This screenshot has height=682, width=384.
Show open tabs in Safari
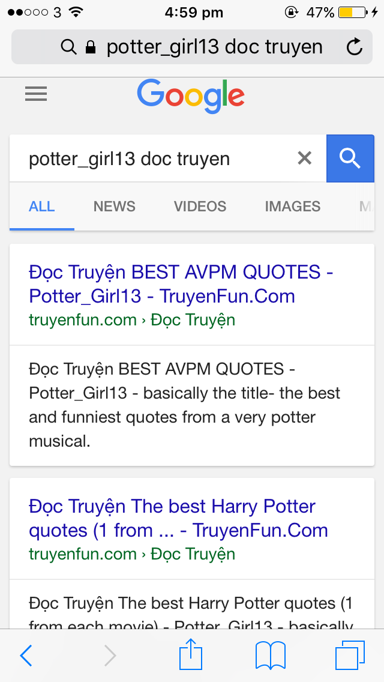pyautogui.click(x=350, y=656)
